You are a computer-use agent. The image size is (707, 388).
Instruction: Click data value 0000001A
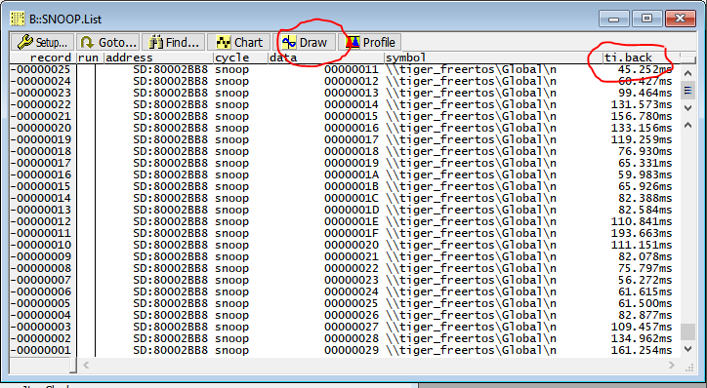coord(352,175)
